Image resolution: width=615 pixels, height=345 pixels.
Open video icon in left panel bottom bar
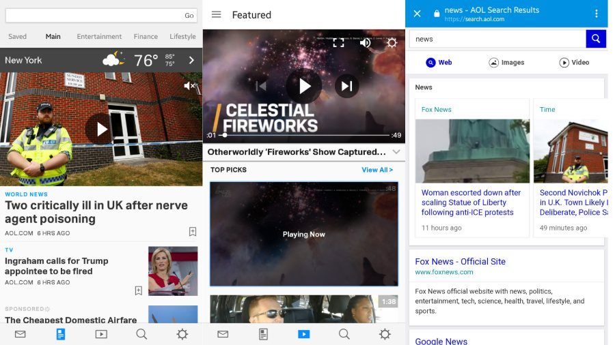pos(101,334)
